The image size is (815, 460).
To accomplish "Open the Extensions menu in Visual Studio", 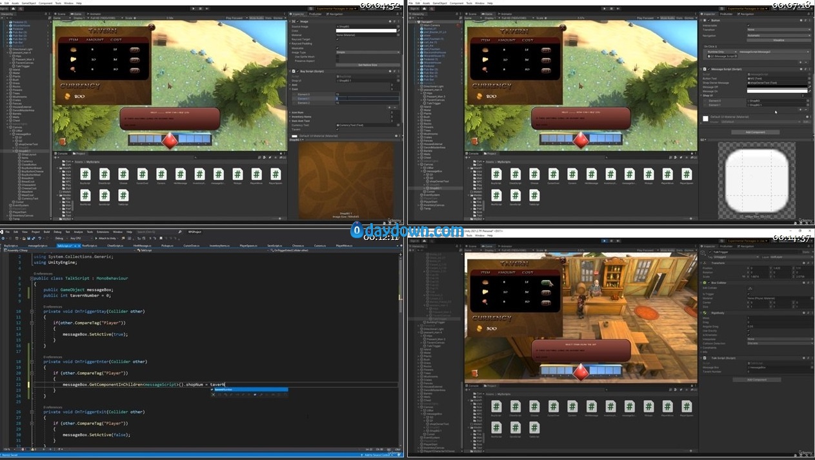I will [103, 231].
